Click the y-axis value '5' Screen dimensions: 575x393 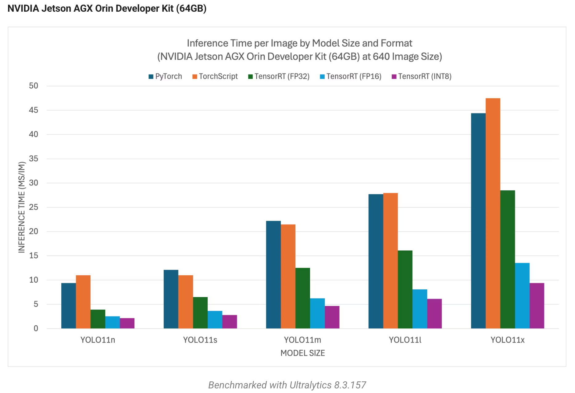[x=36, y=304]
